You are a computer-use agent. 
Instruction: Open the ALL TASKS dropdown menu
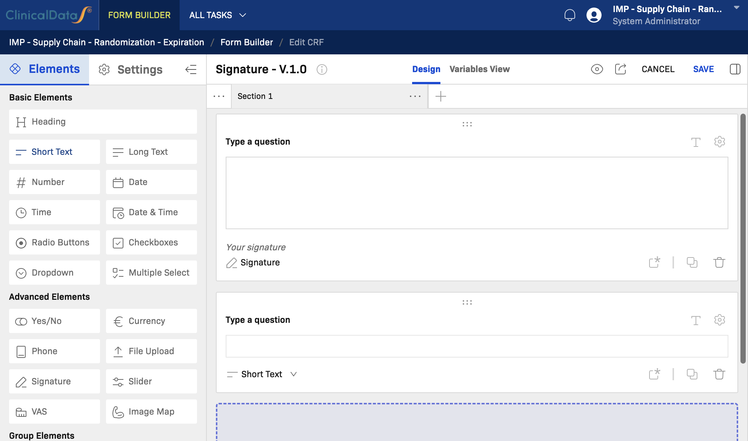tap(217, 15)
